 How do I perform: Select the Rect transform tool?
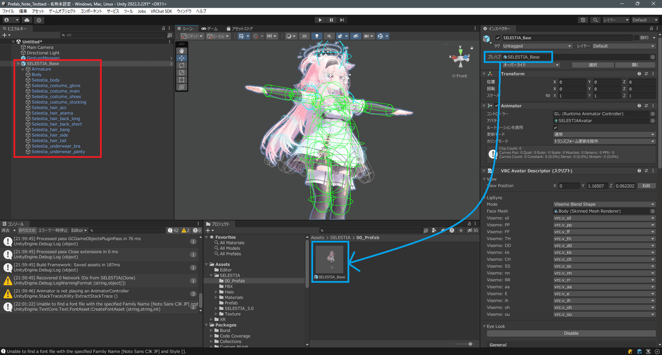pos(182,79)
